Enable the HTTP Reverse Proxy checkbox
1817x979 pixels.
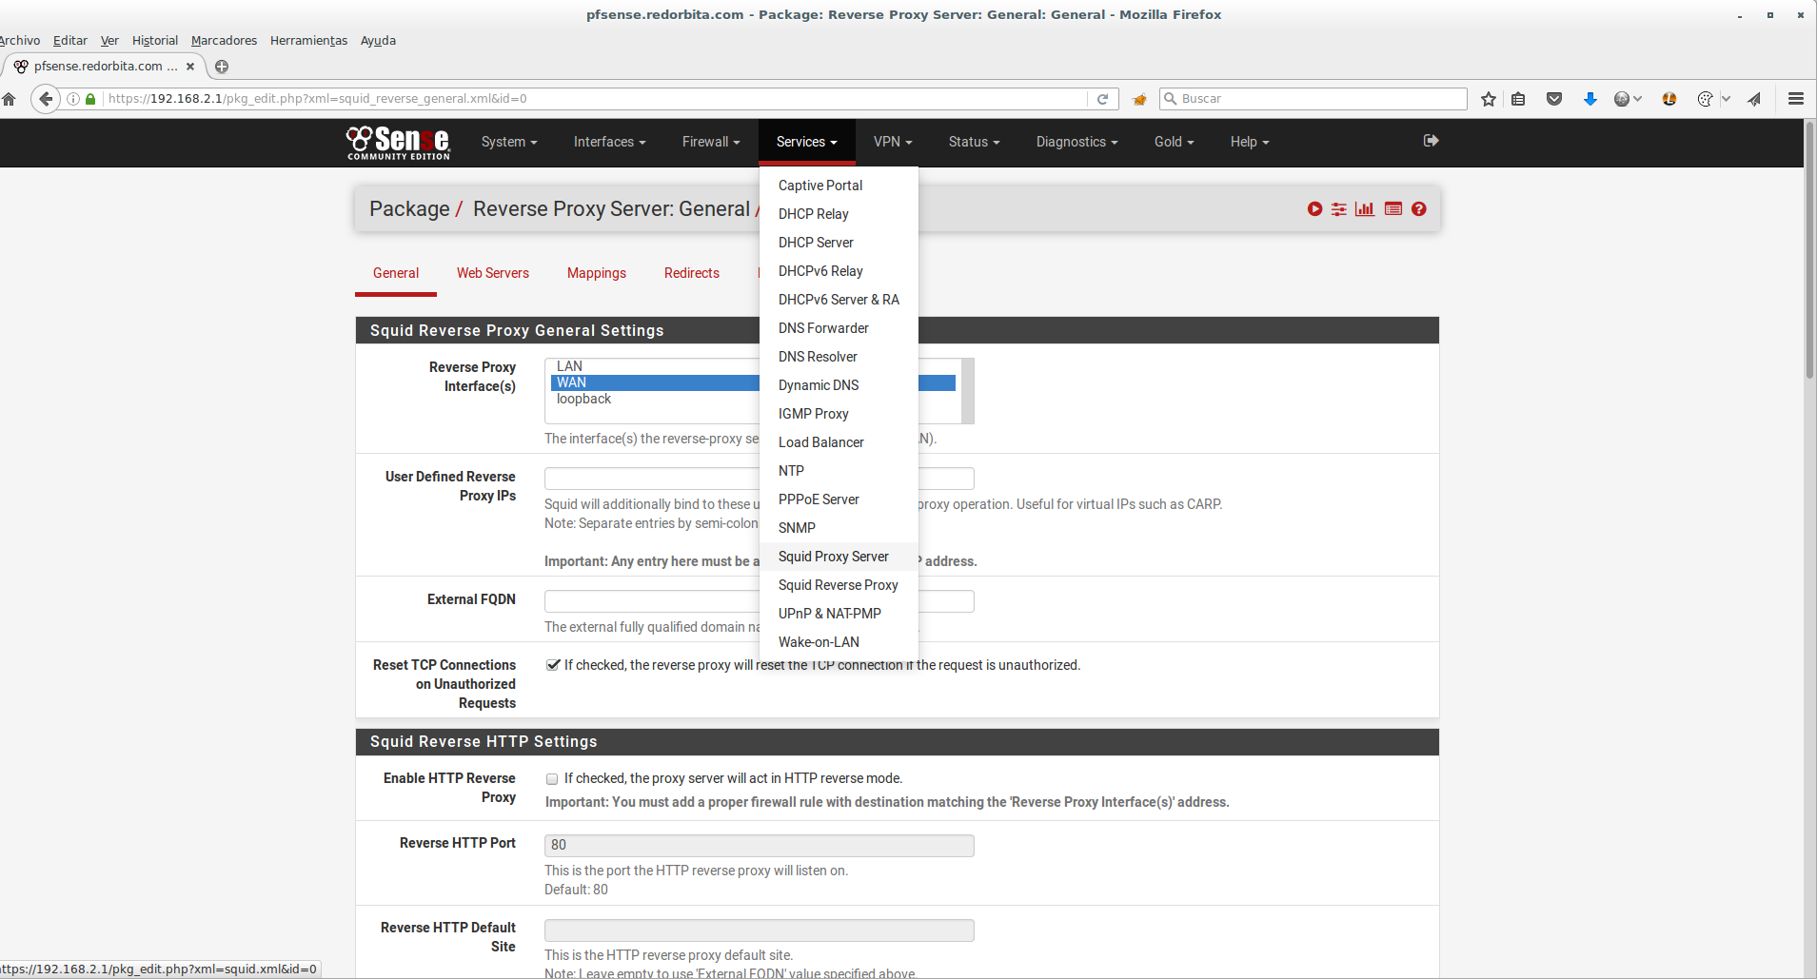click(x=552, y=779)
